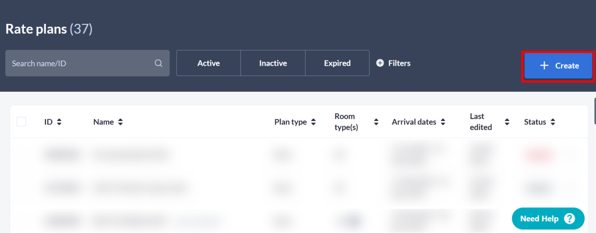Click the question mark Need Help icon

click(569, 218)
